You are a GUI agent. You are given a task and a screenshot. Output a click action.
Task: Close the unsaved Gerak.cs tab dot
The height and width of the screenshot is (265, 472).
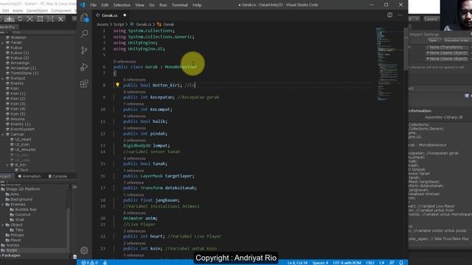[125, 15]
